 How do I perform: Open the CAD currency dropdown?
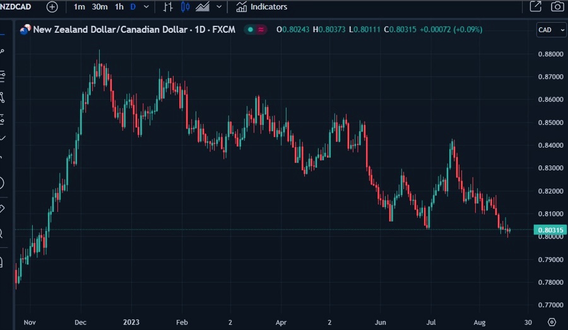(x=550, y=30)
